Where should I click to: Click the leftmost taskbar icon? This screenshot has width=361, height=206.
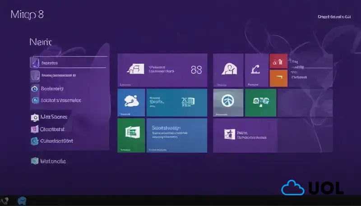tap(4, 201)
